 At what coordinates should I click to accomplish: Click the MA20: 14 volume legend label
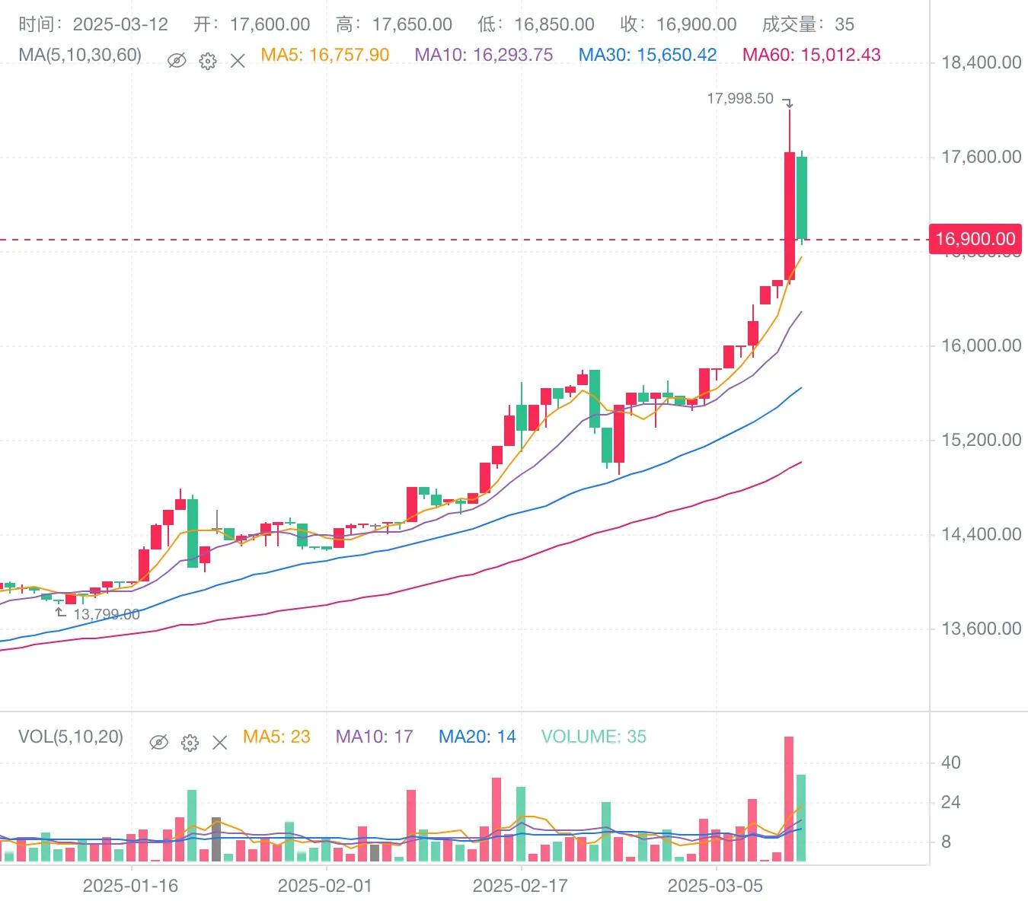click(x=477, y=736)
